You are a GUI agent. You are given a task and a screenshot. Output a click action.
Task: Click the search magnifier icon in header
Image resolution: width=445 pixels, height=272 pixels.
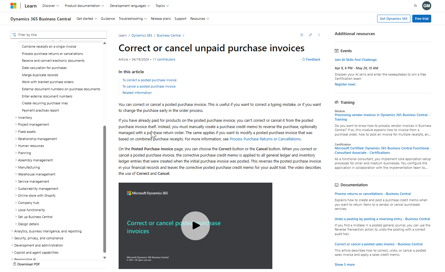[x=415, y=6]
